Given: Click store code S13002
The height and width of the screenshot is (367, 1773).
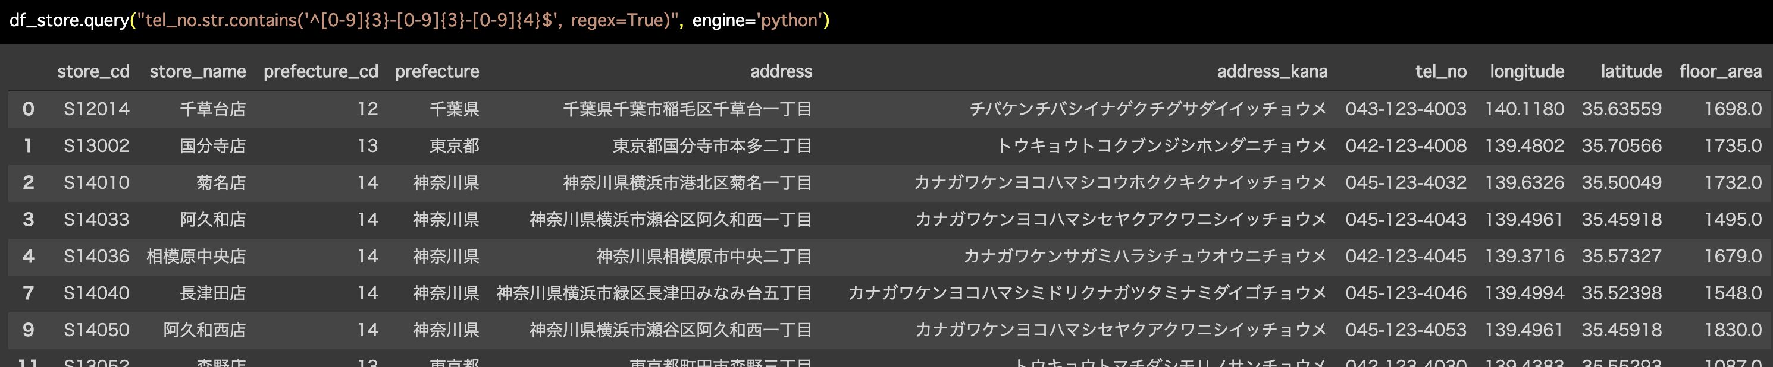Looking at the screenshot, I should click(x=96, y=145).
